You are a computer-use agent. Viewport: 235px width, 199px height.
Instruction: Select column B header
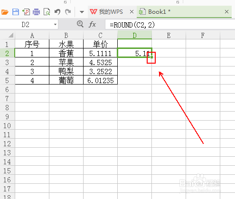(66, 35)
